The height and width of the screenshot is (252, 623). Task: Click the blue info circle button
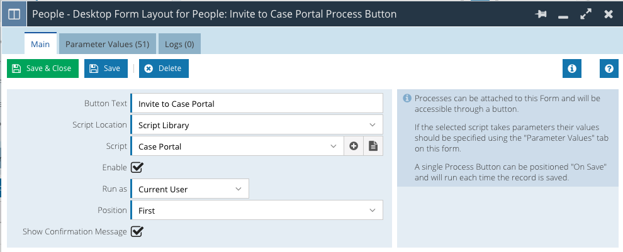coord(572,68)
